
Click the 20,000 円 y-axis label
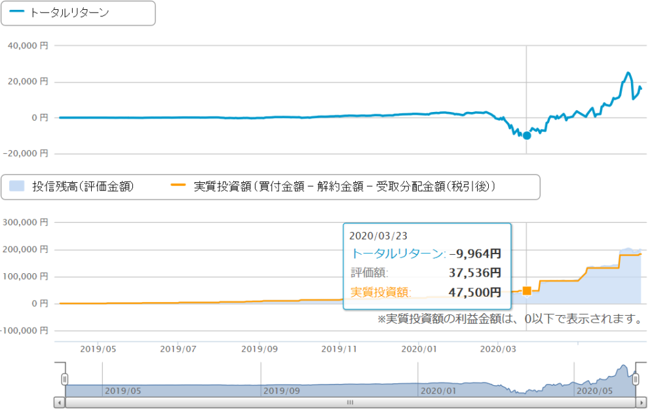point(28,81)
